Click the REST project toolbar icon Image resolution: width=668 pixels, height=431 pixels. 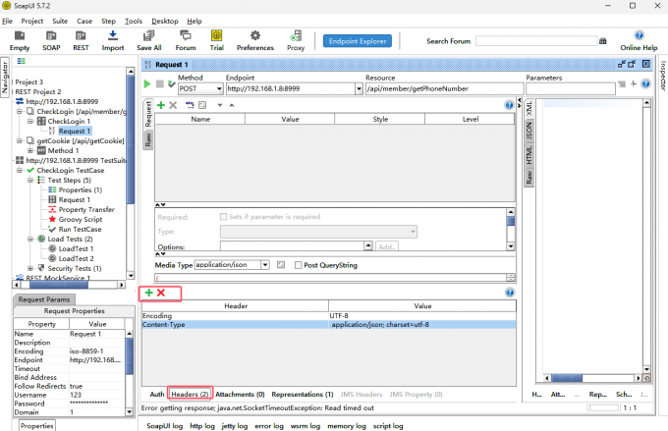81,41
